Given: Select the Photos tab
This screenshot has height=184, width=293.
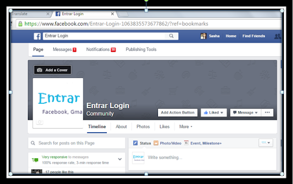Looking at the screenshot, I should click(x=143, y=127).
